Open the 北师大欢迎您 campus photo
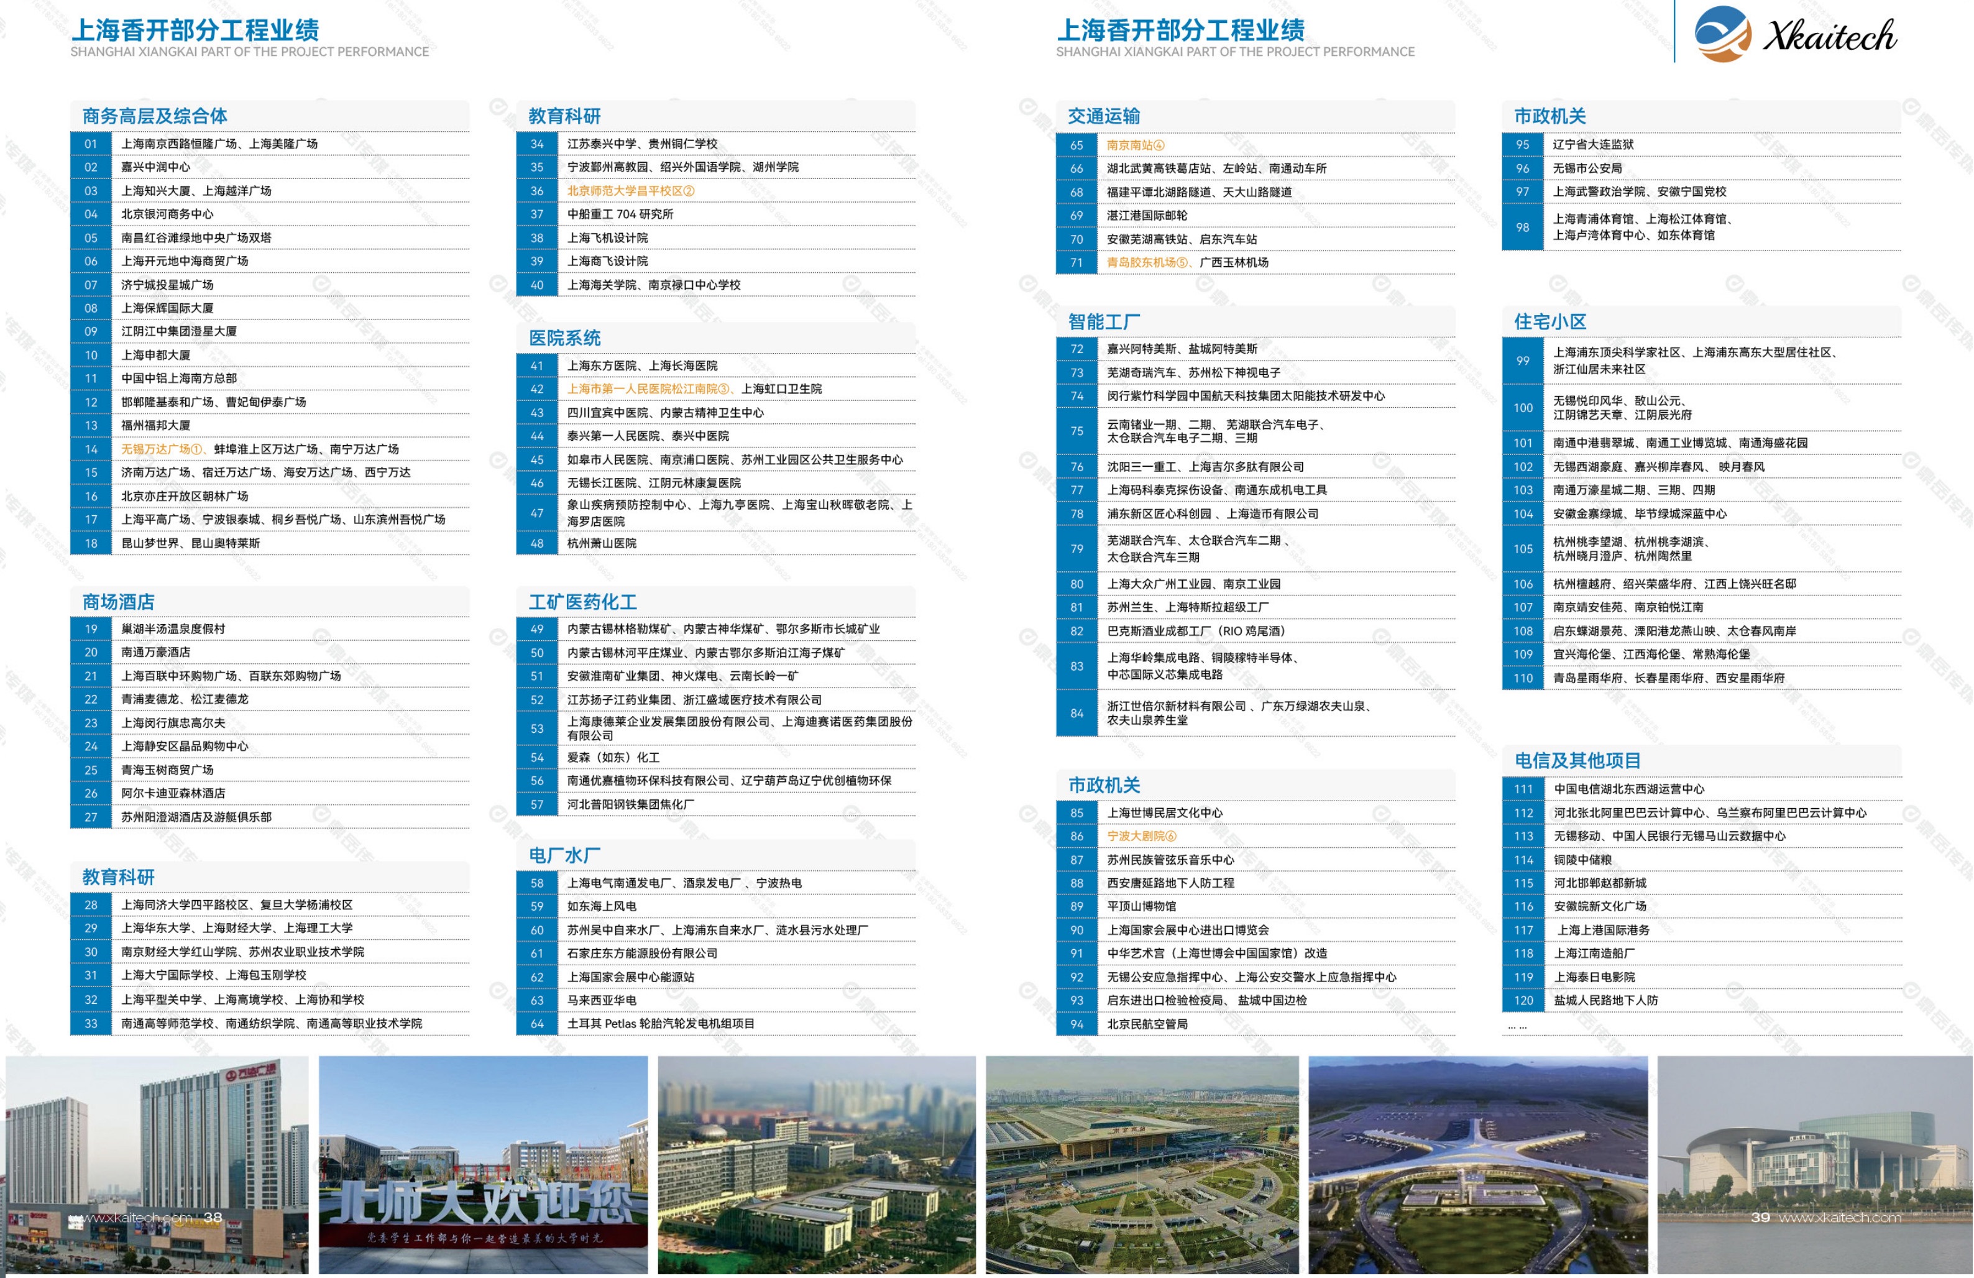Screen dimensions: 1974x1278 pyautogui.click(x=484, y=1164)
